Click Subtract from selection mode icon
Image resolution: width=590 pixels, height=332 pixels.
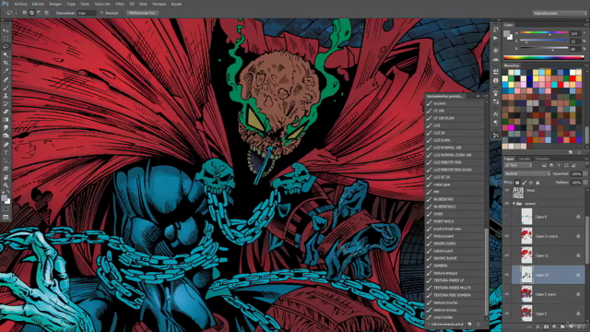pos(39,13)
